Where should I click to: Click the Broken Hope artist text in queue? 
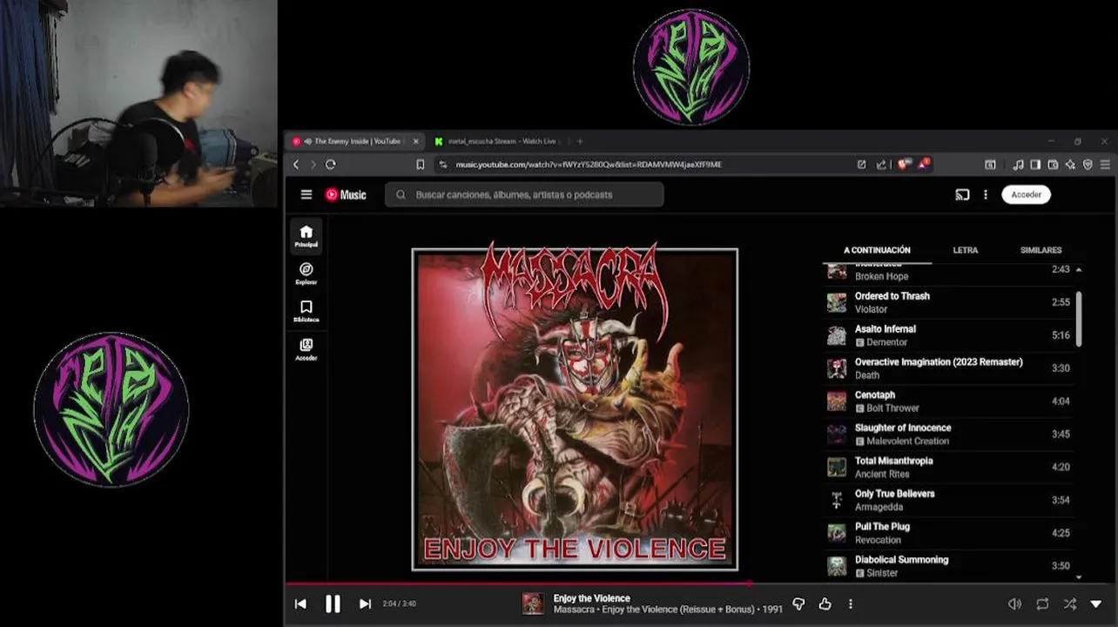point(881,276)
